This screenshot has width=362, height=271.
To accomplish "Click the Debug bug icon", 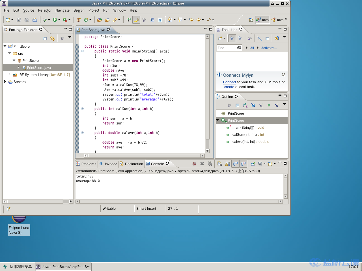I will pos(44,20).
